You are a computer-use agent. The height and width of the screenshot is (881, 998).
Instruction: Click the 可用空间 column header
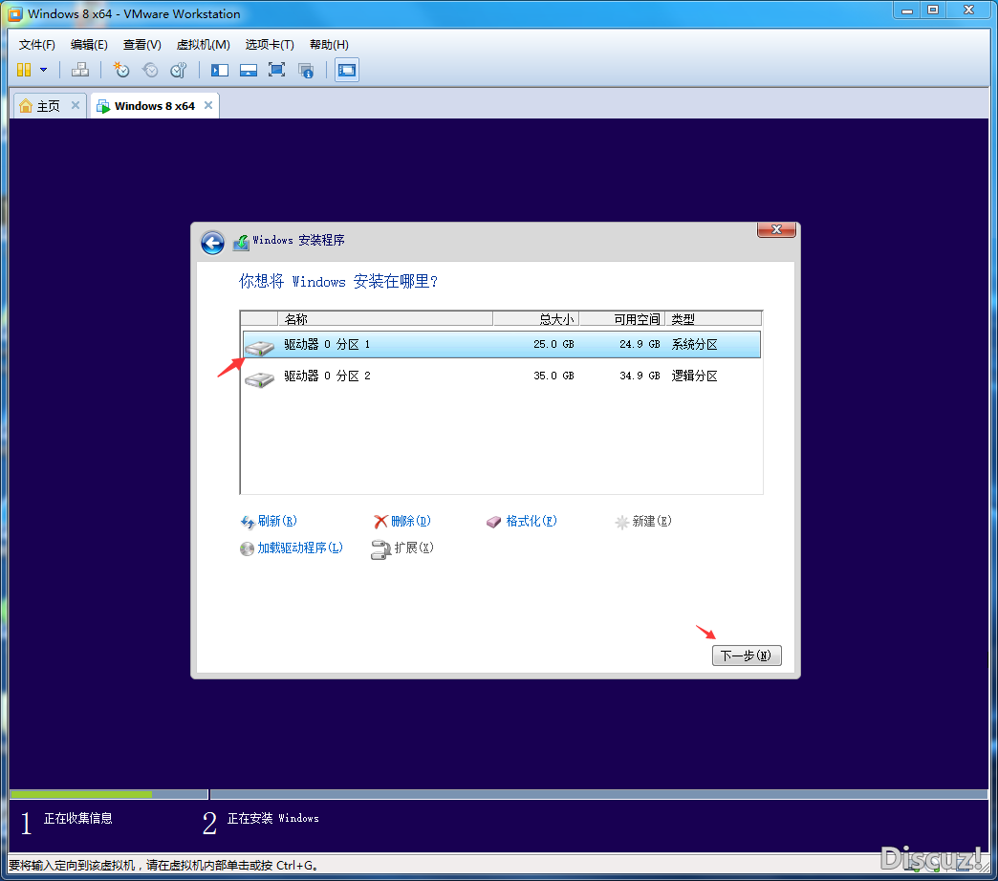click(622, 319)
